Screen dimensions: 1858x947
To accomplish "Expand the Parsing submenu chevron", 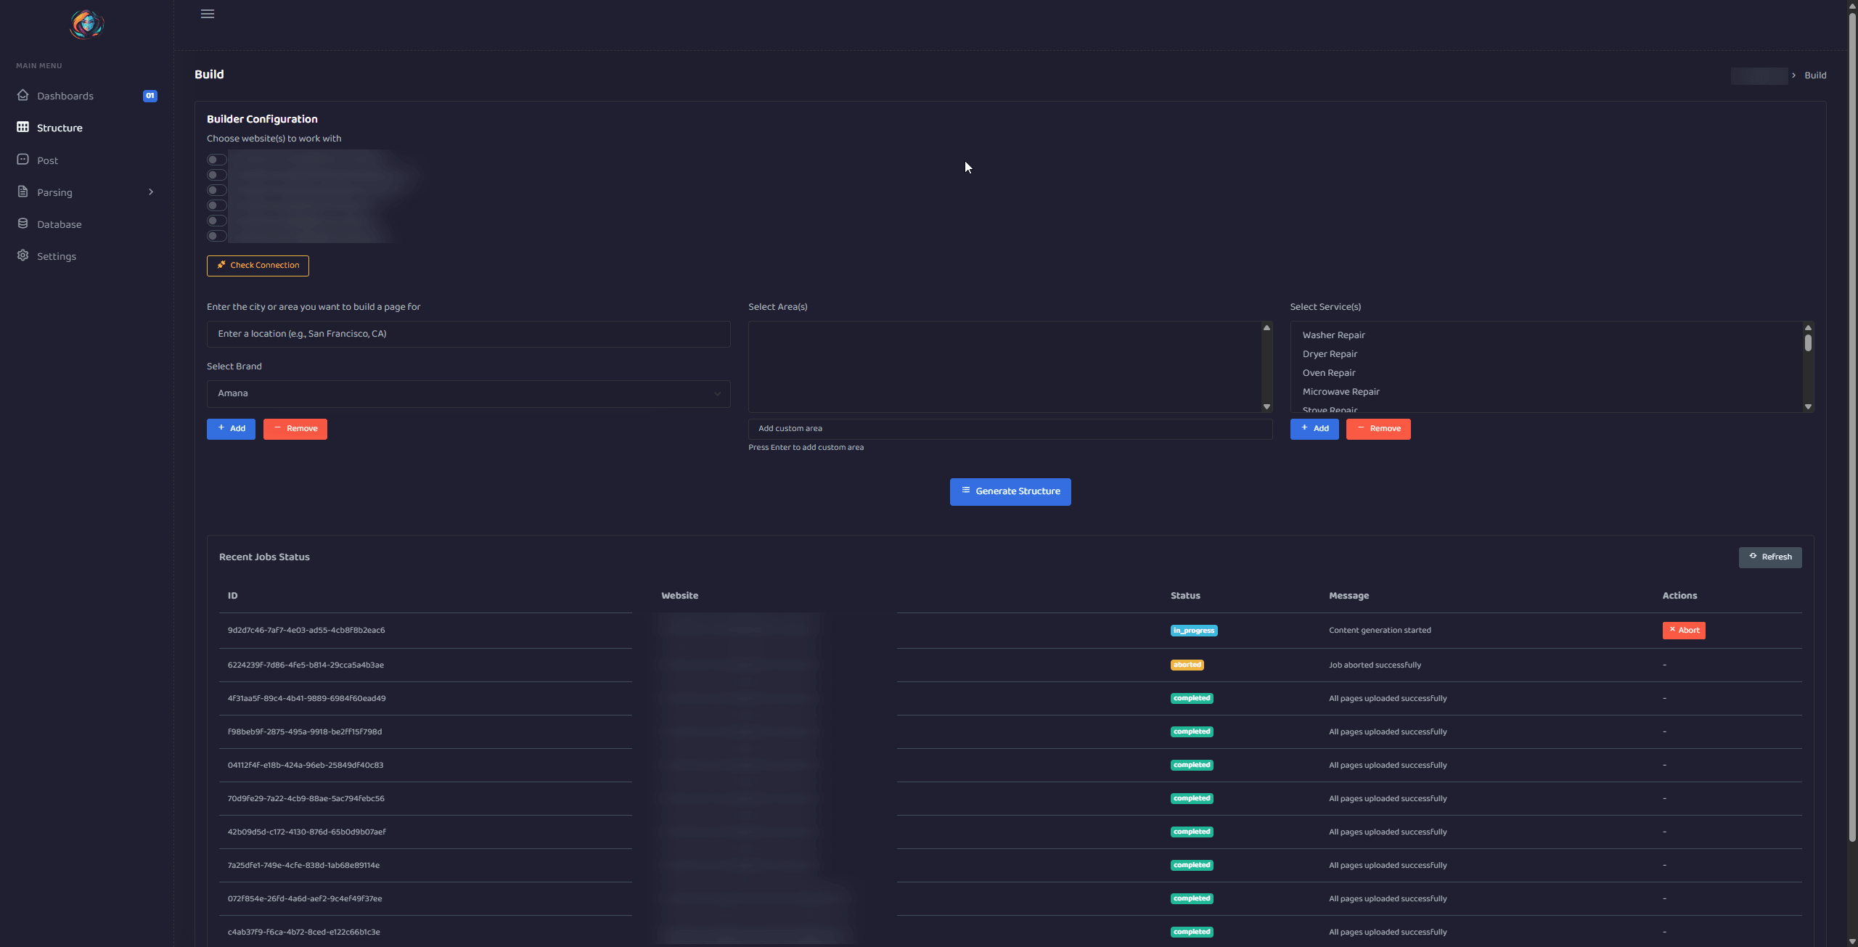I will coord(151,192).
